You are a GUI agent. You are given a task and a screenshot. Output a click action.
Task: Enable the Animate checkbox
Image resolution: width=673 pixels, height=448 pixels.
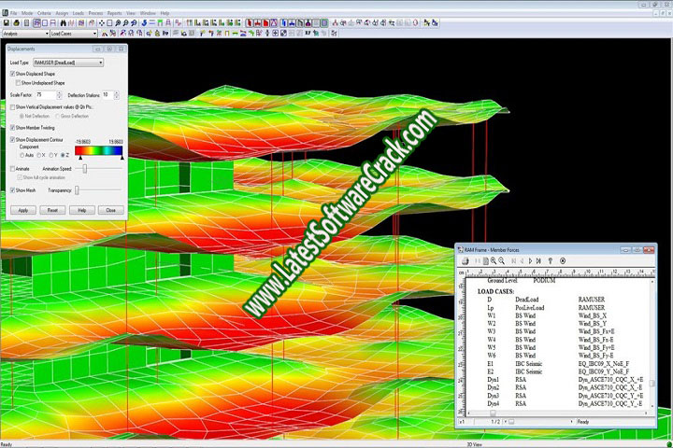point(12,169)
